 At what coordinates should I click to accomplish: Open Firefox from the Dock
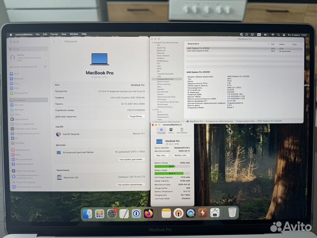[149, 213]
